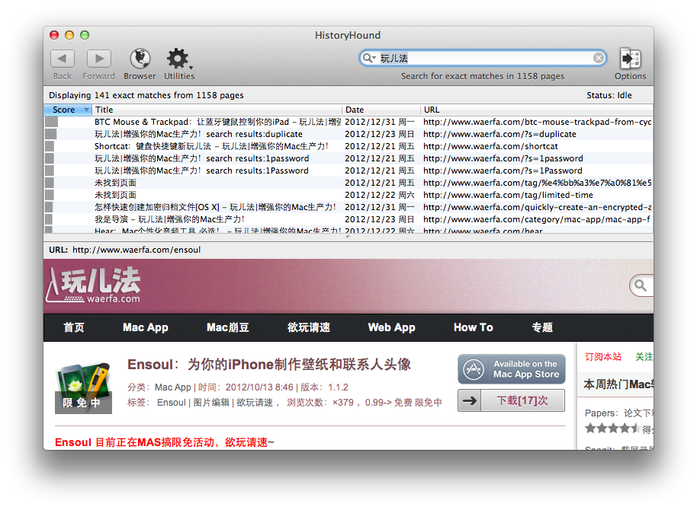Open the Web App navigation tab

pyautogui.click(x=391, y=327)
